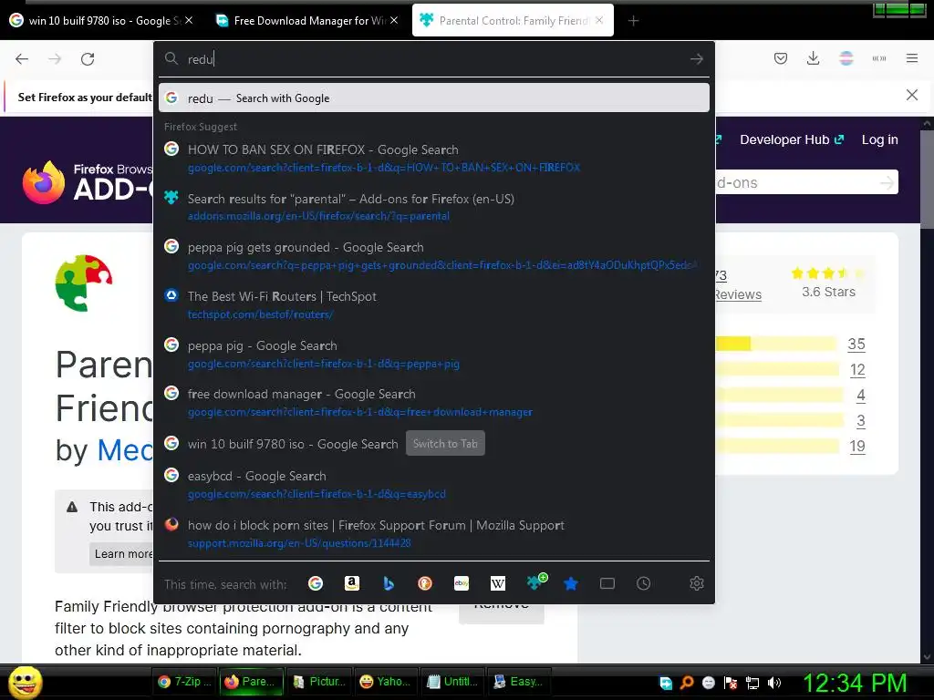Open the 4 three-star reviews count
This screenshot has height=700, width=934.
[x=861, y=395]
